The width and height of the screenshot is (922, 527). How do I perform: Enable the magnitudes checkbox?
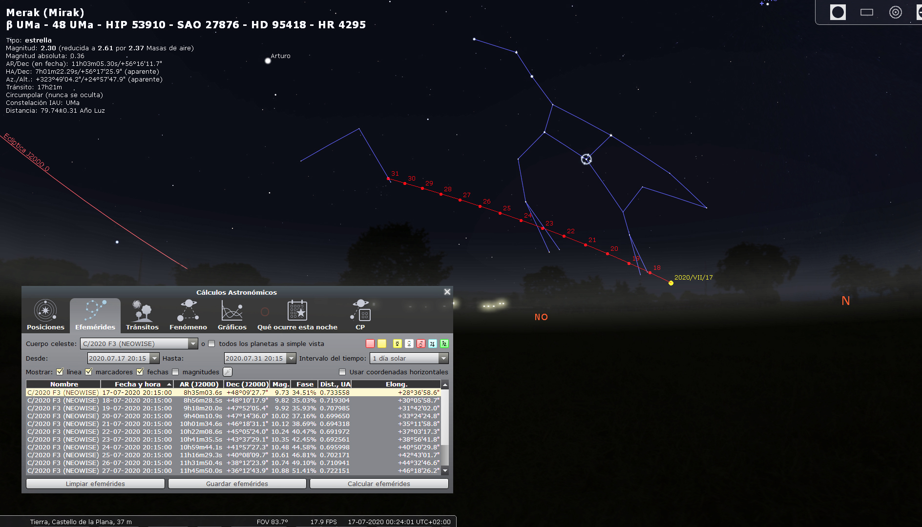(176, 372)
